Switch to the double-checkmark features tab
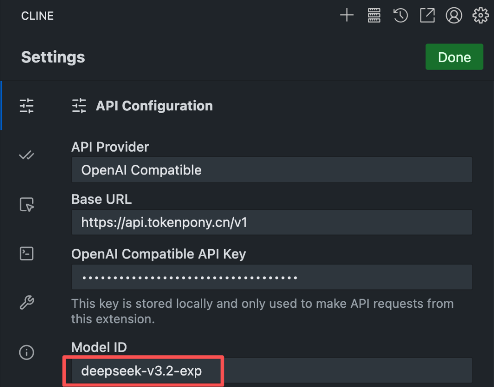494x387 pixels. pos(27,155)
